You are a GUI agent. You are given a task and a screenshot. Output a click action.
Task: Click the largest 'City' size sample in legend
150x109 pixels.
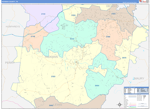pyautogui.click(x=145, y=96)
